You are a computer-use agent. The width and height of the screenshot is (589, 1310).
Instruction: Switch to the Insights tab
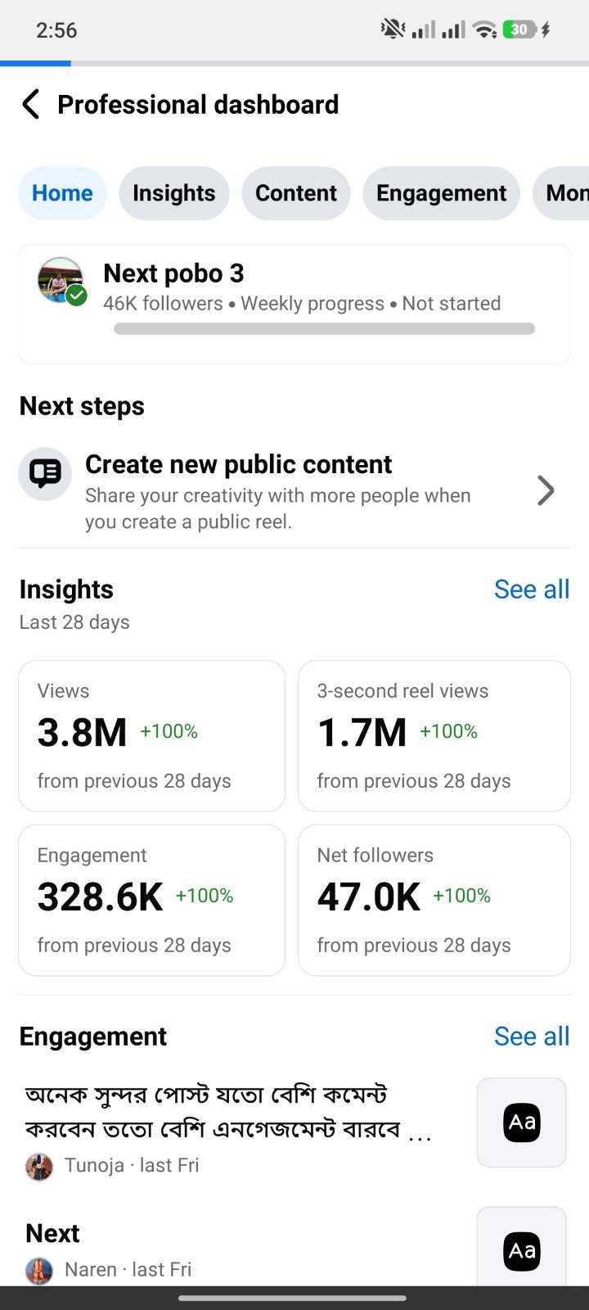point(174,193)
